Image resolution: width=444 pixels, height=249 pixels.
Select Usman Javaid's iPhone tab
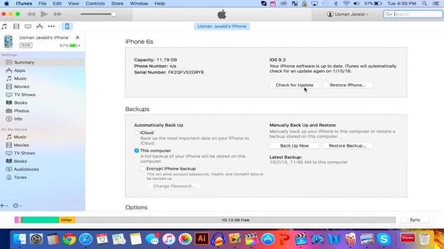click(x=222, y=26)
